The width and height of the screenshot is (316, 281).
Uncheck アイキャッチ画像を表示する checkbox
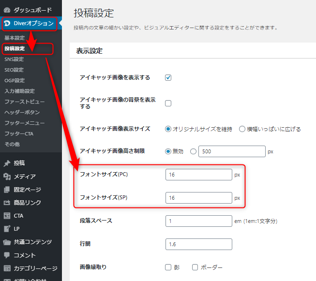tap(168, 77)
